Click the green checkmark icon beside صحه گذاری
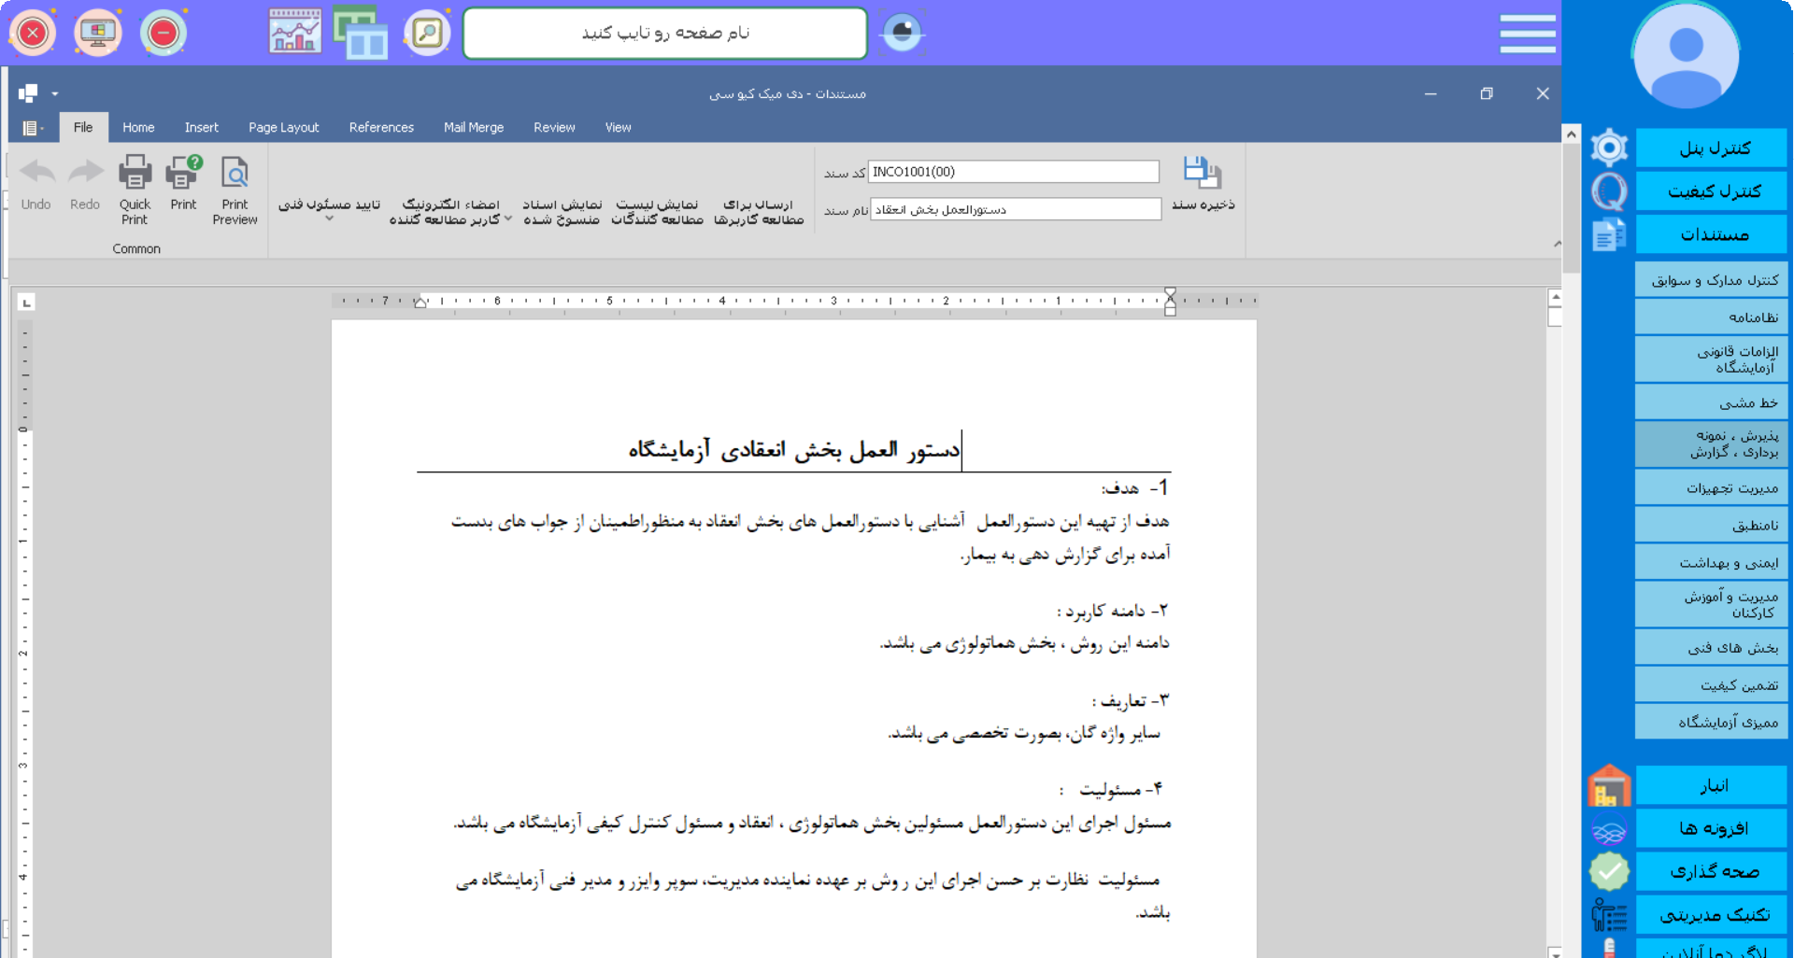This screenshot has height=958, width=1794. click(x=1609, y=871)
